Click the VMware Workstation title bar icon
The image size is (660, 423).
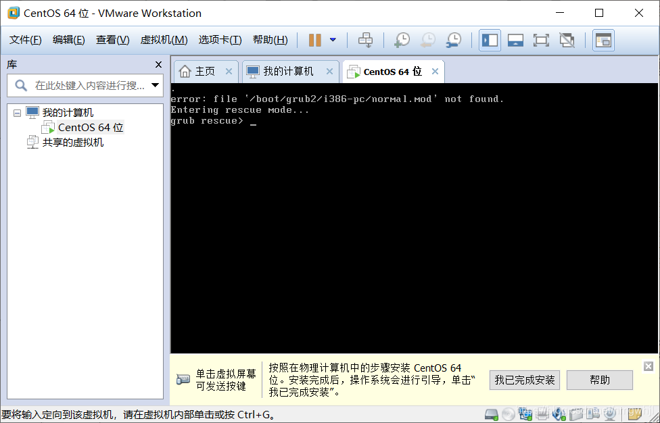(x=14, y=13)
